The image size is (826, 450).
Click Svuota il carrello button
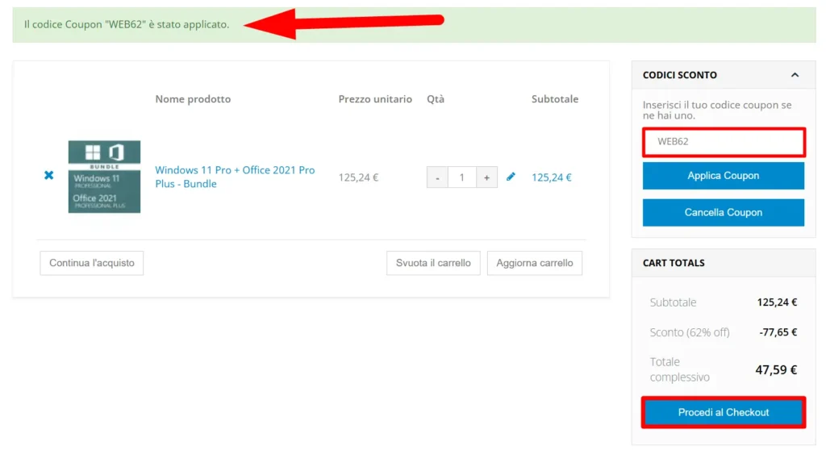(433, 263)
